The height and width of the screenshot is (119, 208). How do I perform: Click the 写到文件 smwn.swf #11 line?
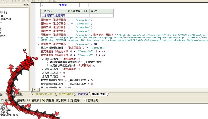[70, 44]
